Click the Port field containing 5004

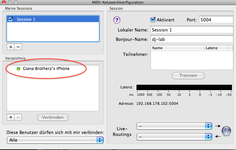pyautogui.click(x=215, y=20)
